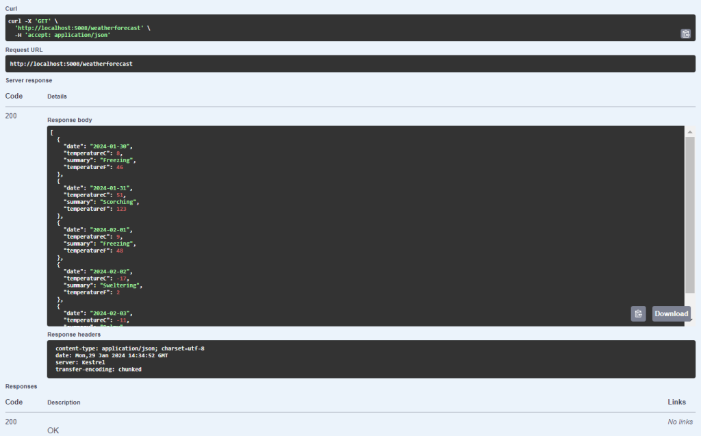The height and width of the screenshot is (436, 701).
Task: Click the Links column header
Action: [676, 402]
